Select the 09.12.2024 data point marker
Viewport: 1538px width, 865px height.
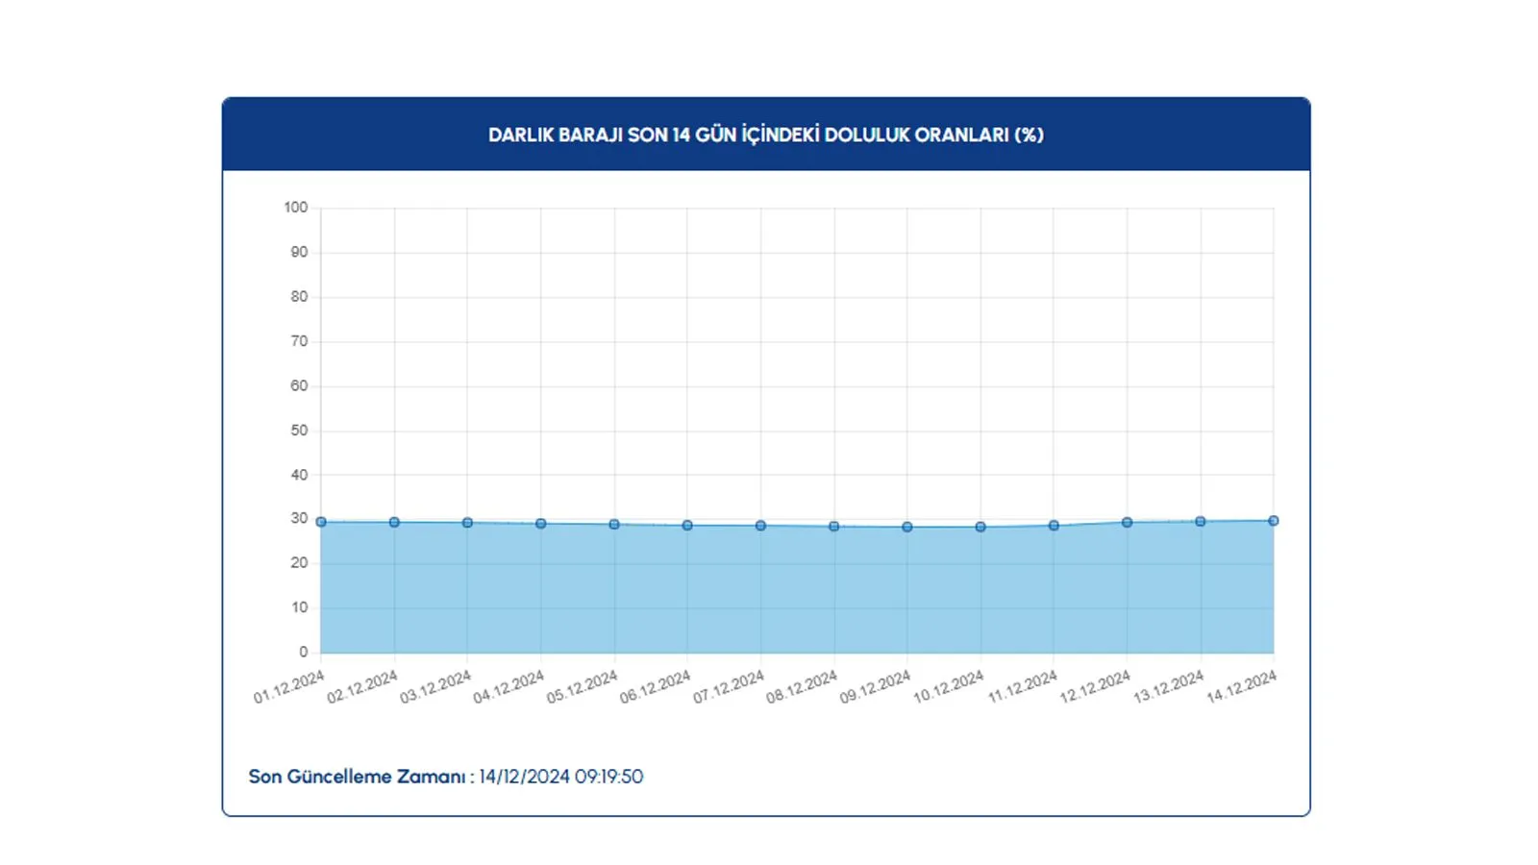click(907, 527)
